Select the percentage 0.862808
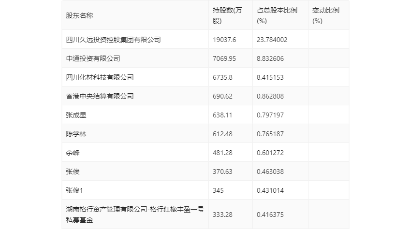Viewport: 411px width, 229px height. [x=270, y=96]
